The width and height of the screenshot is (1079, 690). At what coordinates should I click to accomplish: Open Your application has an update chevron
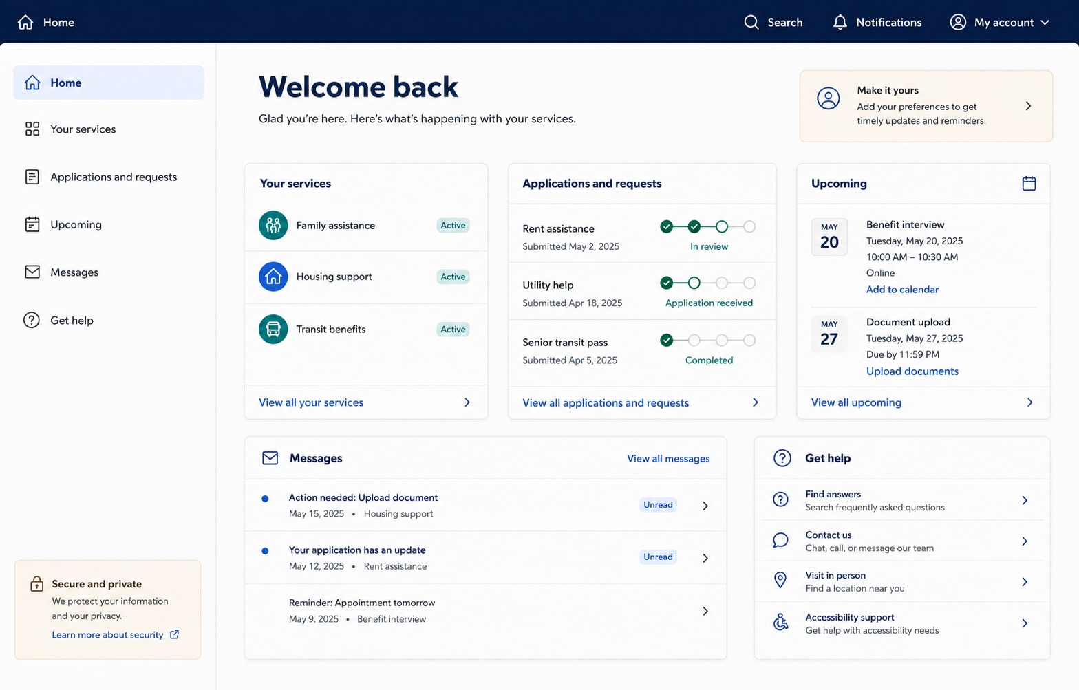pos(705,558)
